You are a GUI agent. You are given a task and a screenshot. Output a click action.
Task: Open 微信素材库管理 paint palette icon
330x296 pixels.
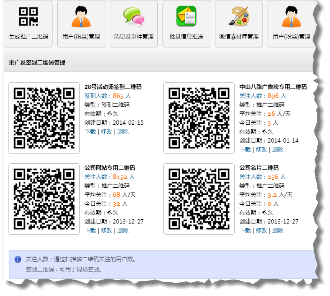(239, 16)
